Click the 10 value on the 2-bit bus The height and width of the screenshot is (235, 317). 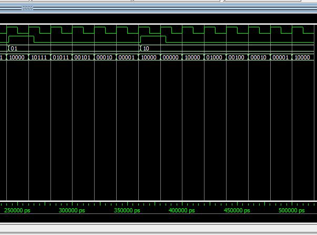[x=146, y=48]
